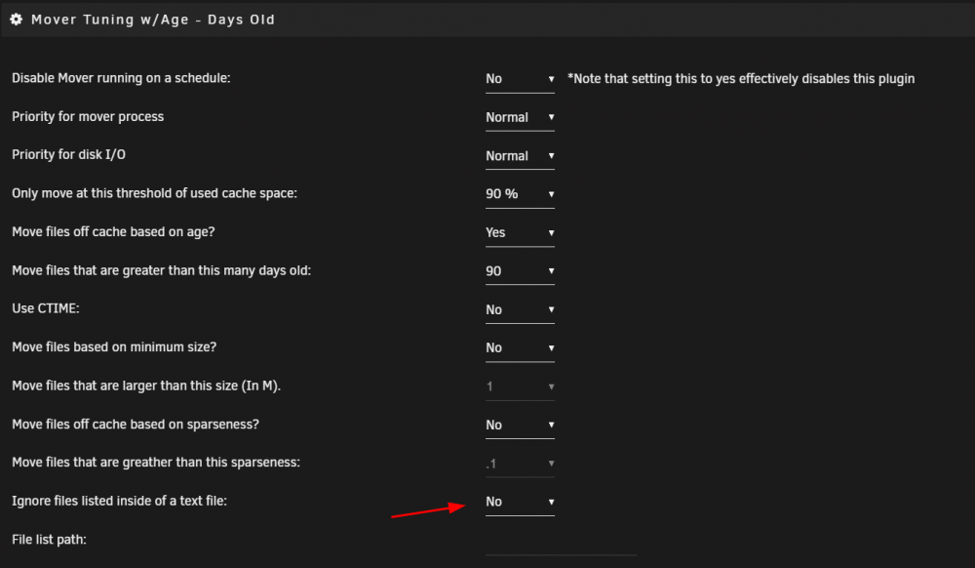Open the Move files off cache based on sparseness dropdown
Image resolution: width=975 pixels, height=568 pixels.
520,425
